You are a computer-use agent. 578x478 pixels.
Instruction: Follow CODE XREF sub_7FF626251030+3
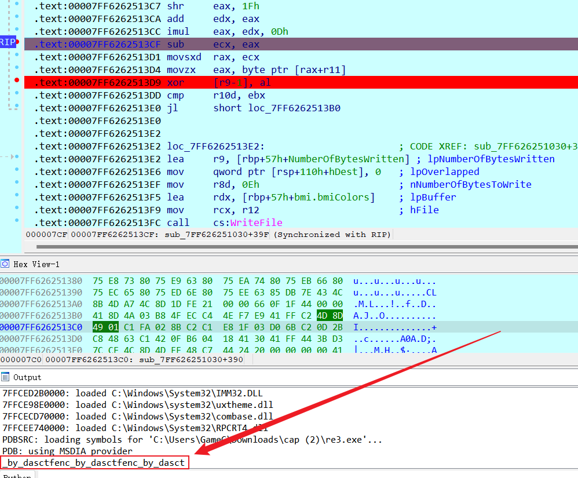[x=526, y=147]
